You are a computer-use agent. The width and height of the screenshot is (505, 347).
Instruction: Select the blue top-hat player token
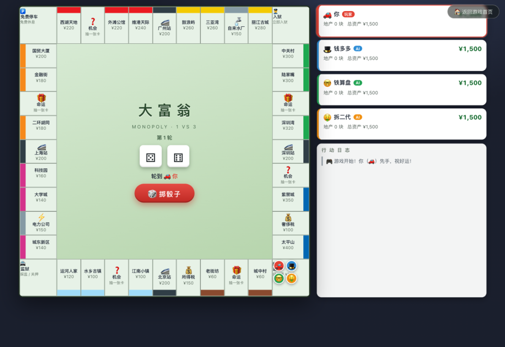pyautogui.click(x=292, y=266)
